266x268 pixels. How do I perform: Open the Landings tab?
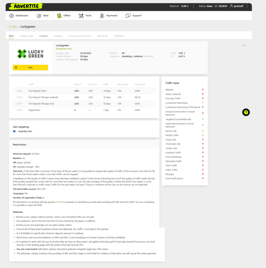coord(43,36)
